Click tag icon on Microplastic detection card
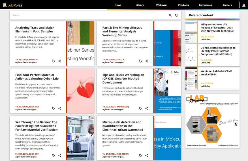Screen dimensions: 248x161 coord(140,155)
